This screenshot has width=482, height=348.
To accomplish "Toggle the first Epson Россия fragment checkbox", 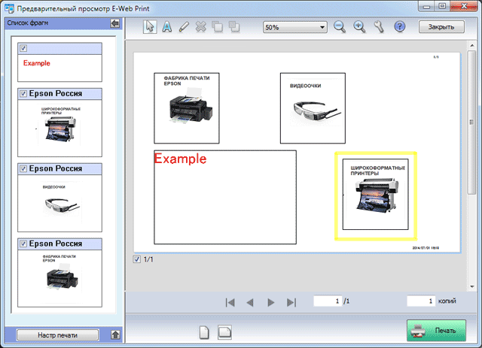I will pyautogui.click(x=25, y=94).
